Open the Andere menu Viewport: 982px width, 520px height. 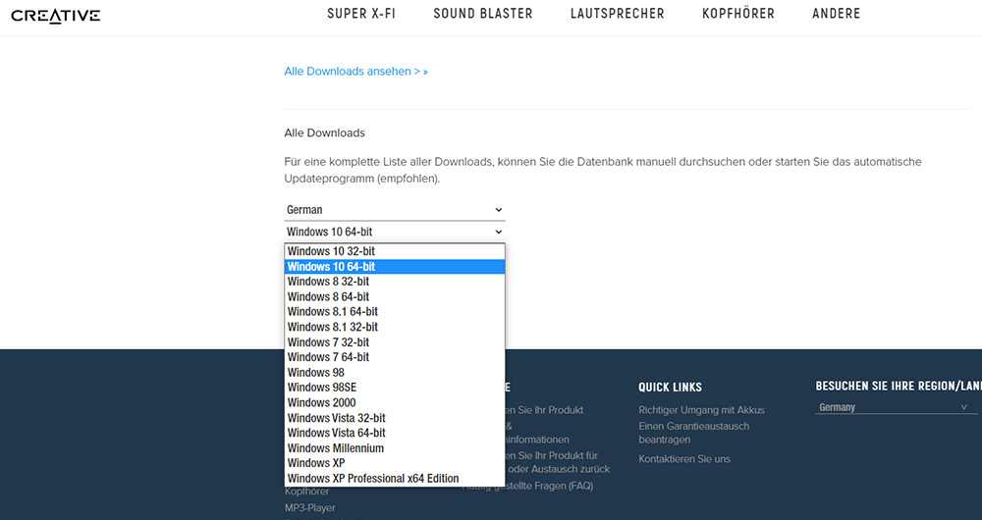point(836,14)
